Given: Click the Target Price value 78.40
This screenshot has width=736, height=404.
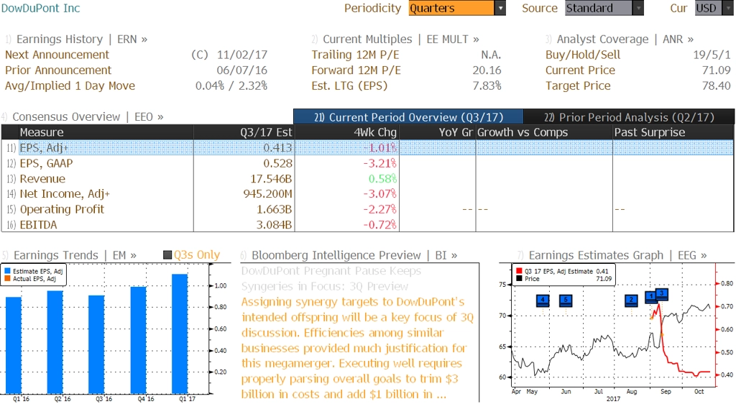Looking at the screenshot, I should (x=717, y=86).
